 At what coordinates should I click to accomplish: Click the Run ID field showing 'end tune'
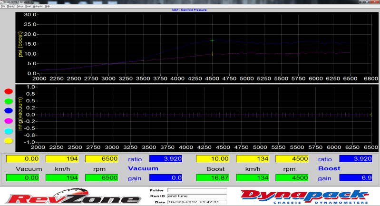196,196
